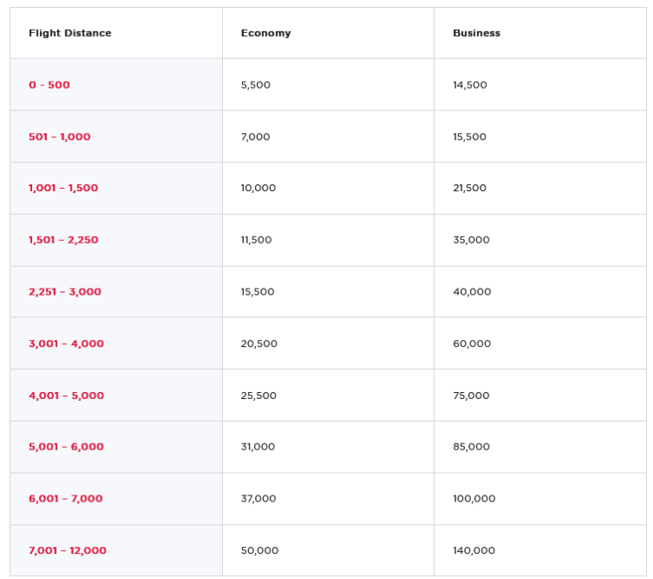Select the 1,001 – 1,500 distance label
The image size is (653, 579).
pyautogui.click(x=64, y=188)
